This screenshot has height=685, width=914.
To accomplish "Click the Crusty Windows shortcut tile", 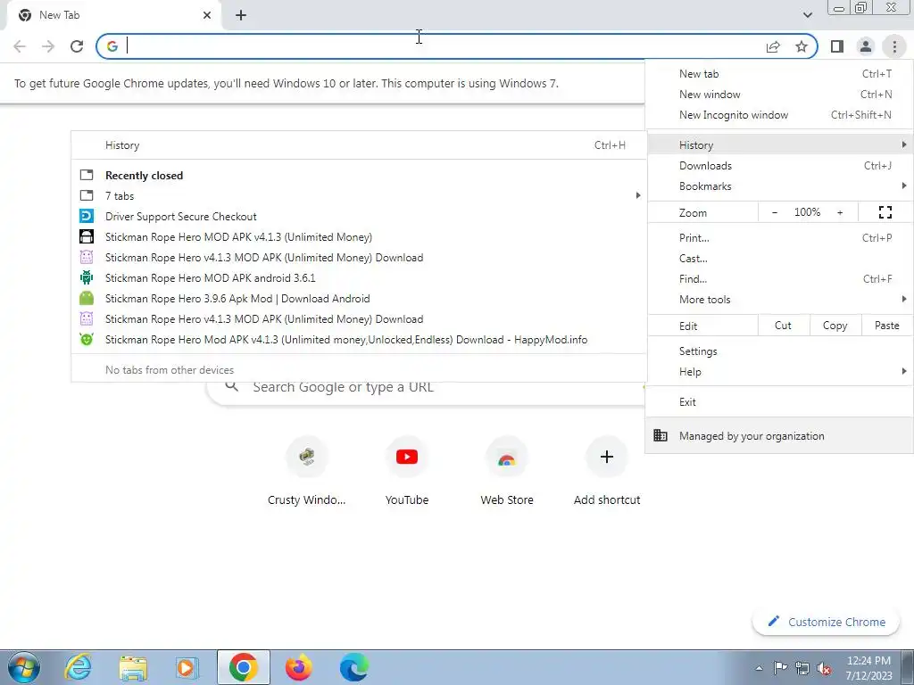I will 307,471.
